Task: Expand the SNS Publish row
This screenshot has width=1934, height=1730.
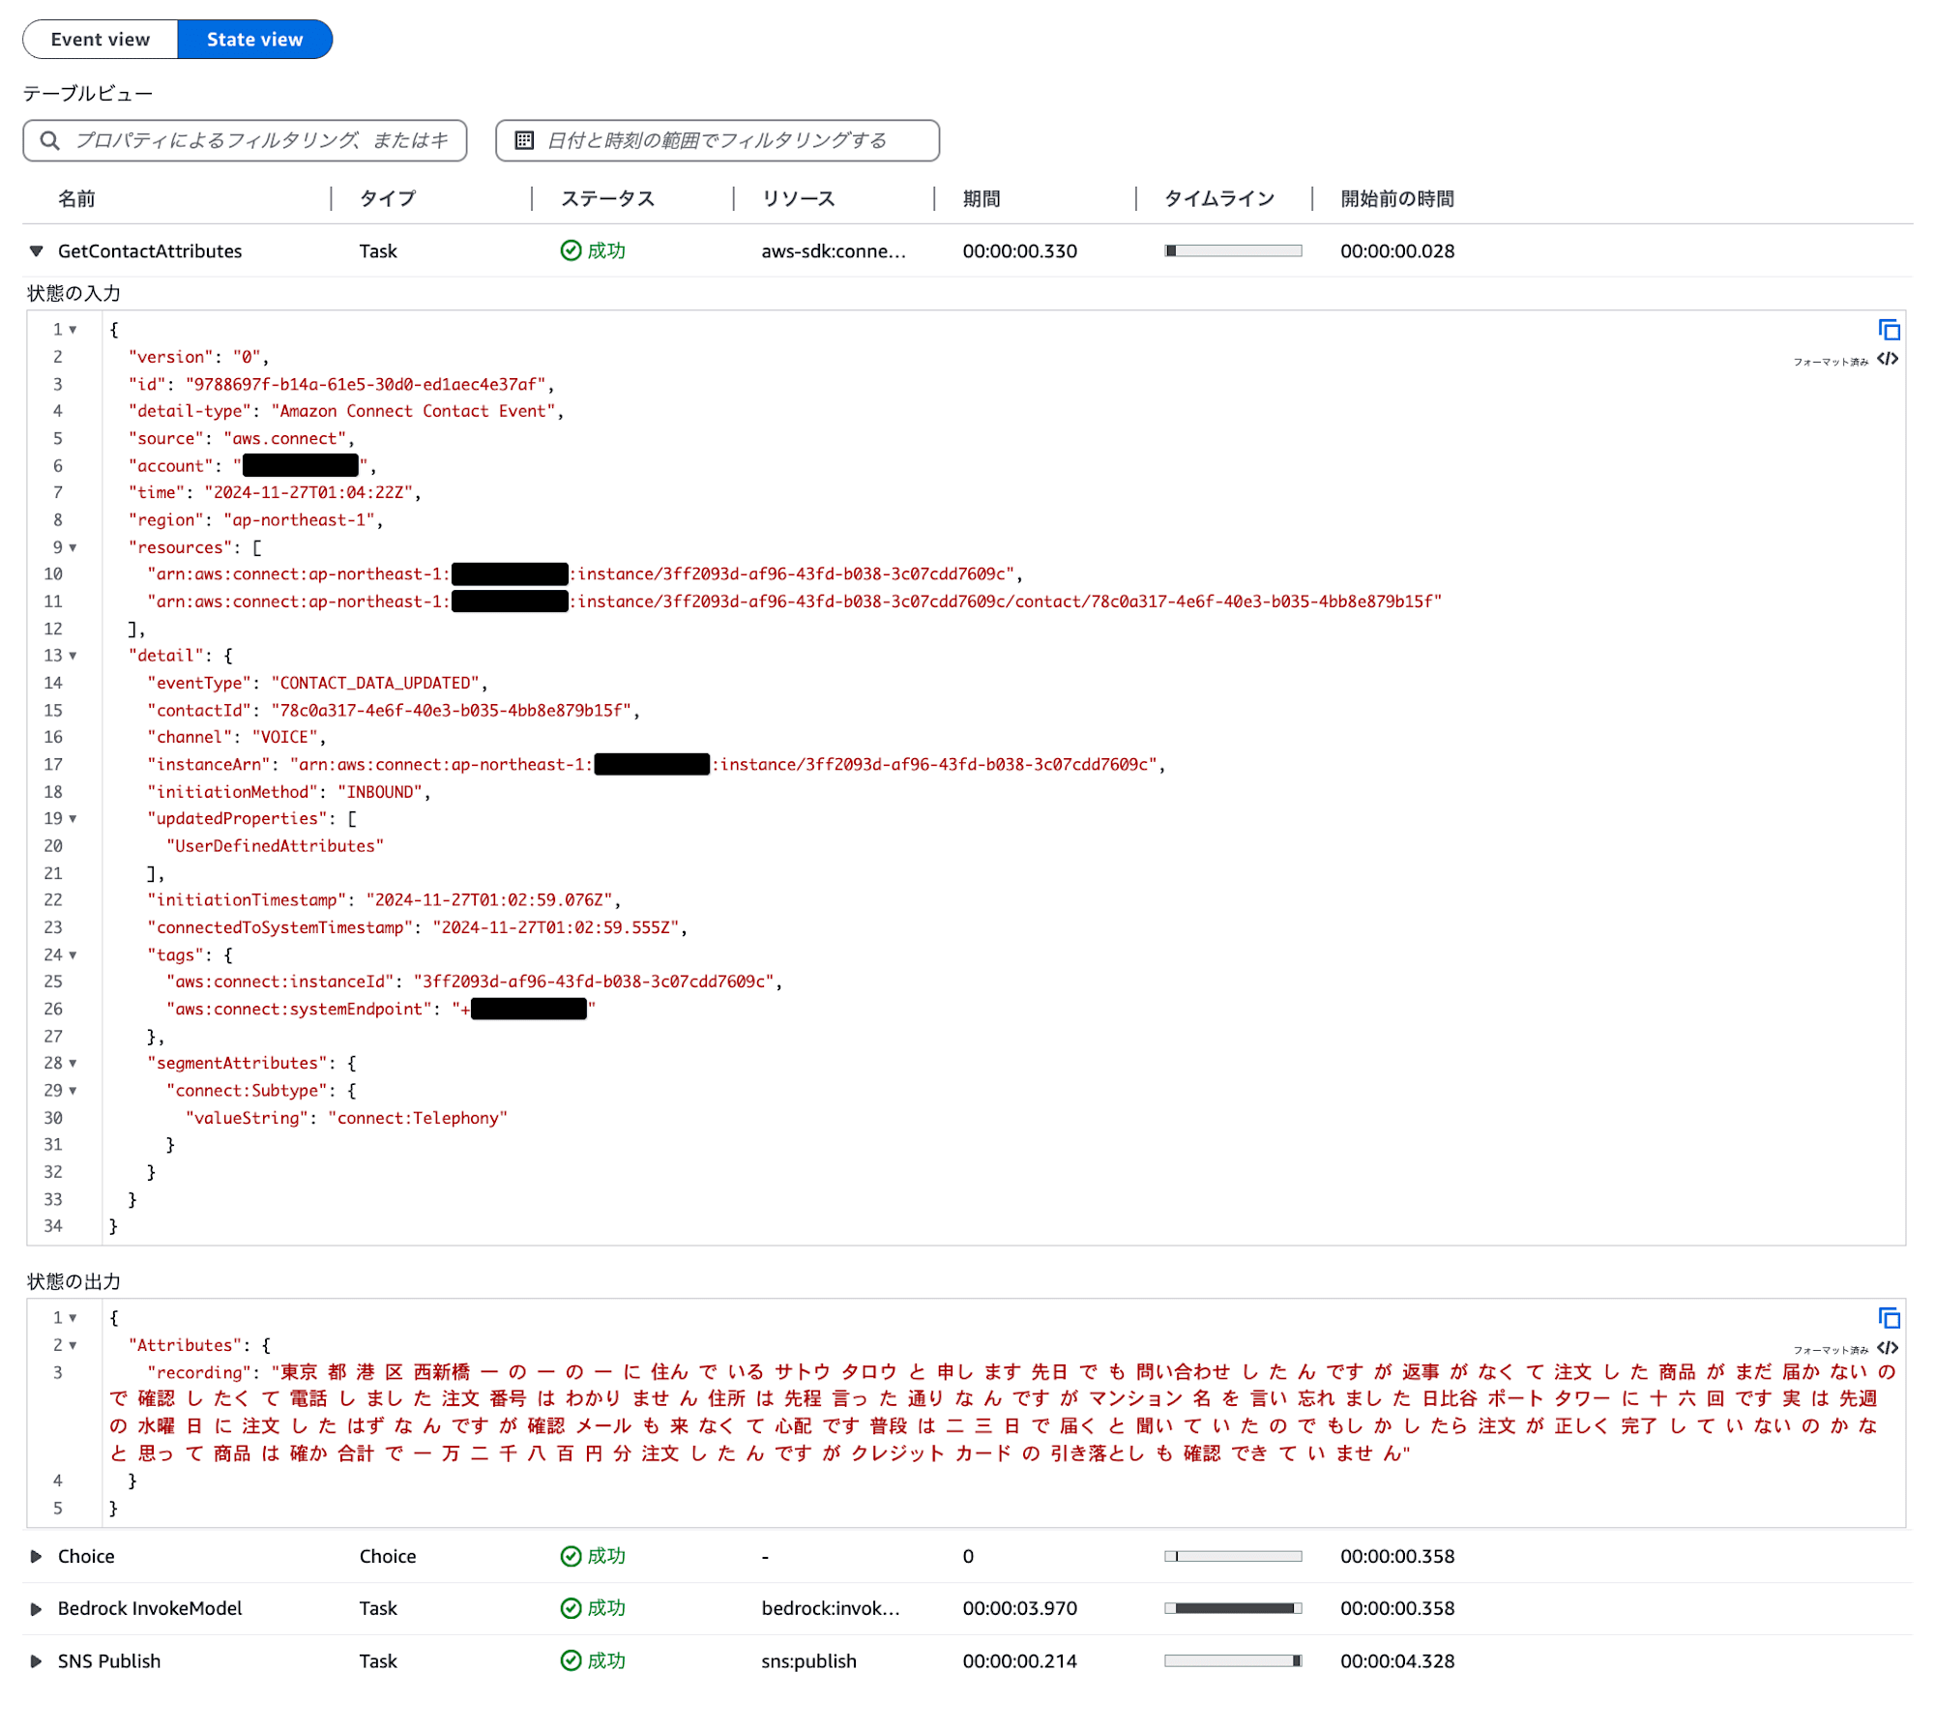Action: [37, 1661]
